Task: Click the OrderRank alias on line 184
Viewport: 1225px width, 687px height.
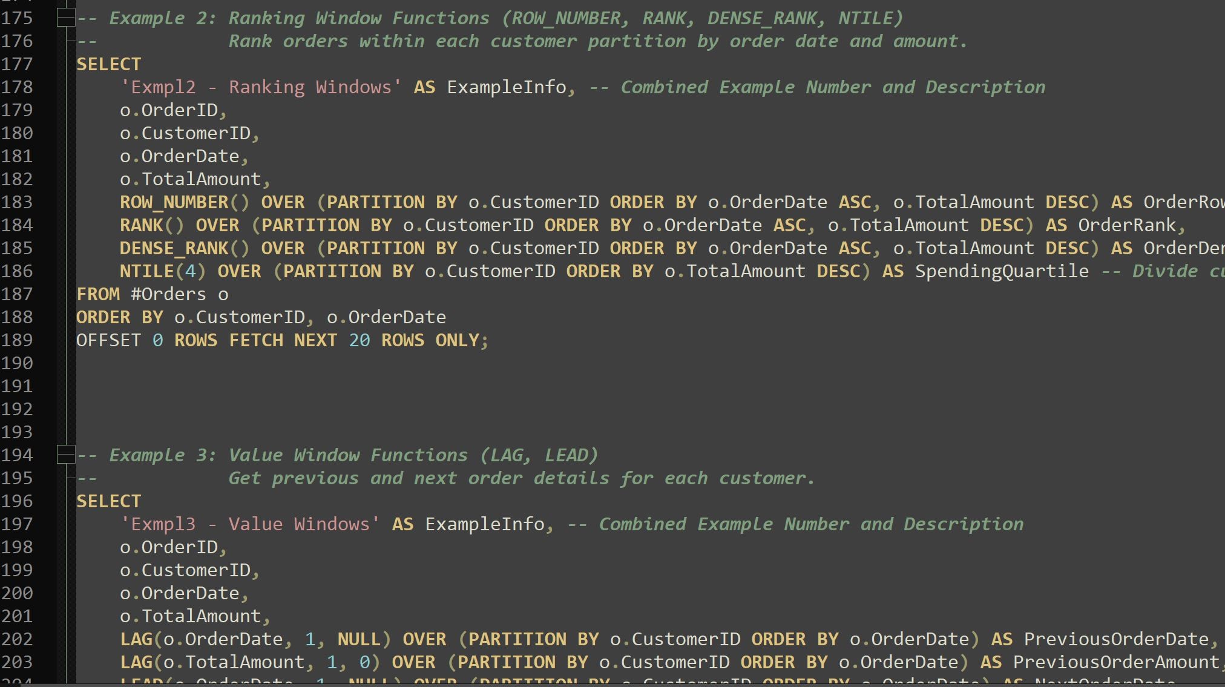Action: coord(1127,225)
